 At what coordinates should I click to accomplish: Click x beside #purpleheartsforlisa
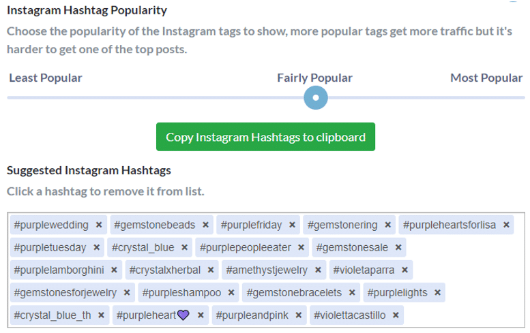(x=506, y=225)
